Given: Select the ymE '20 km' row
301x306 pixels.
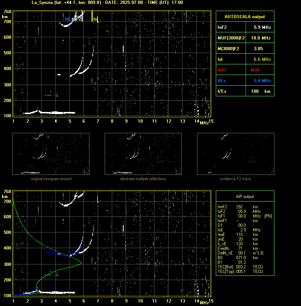Looking at the screenshot, I should coord(238,239).
